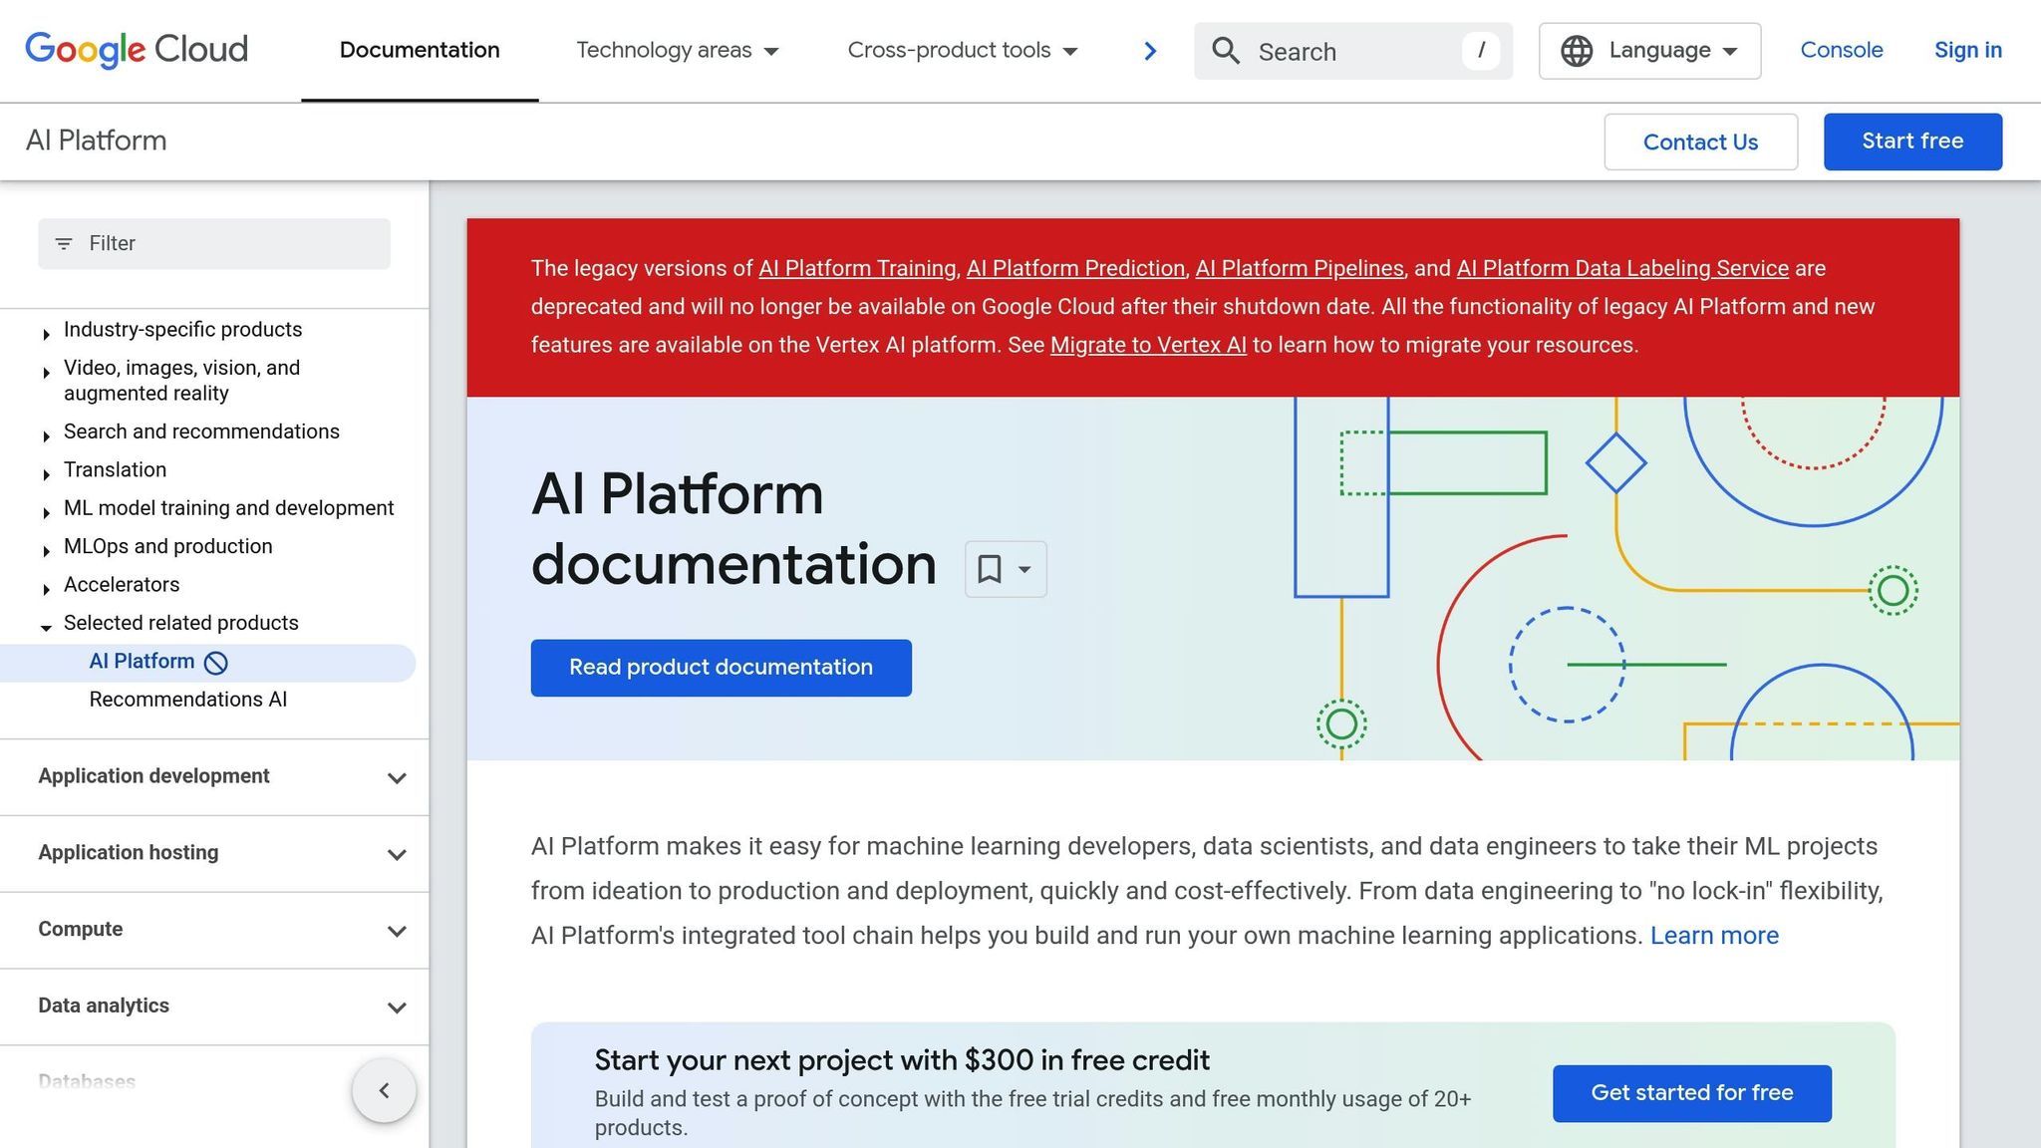Click Read product documentation button
Image resolution: width=2041 pixels, height=1148 pixels.
[721, 668]
